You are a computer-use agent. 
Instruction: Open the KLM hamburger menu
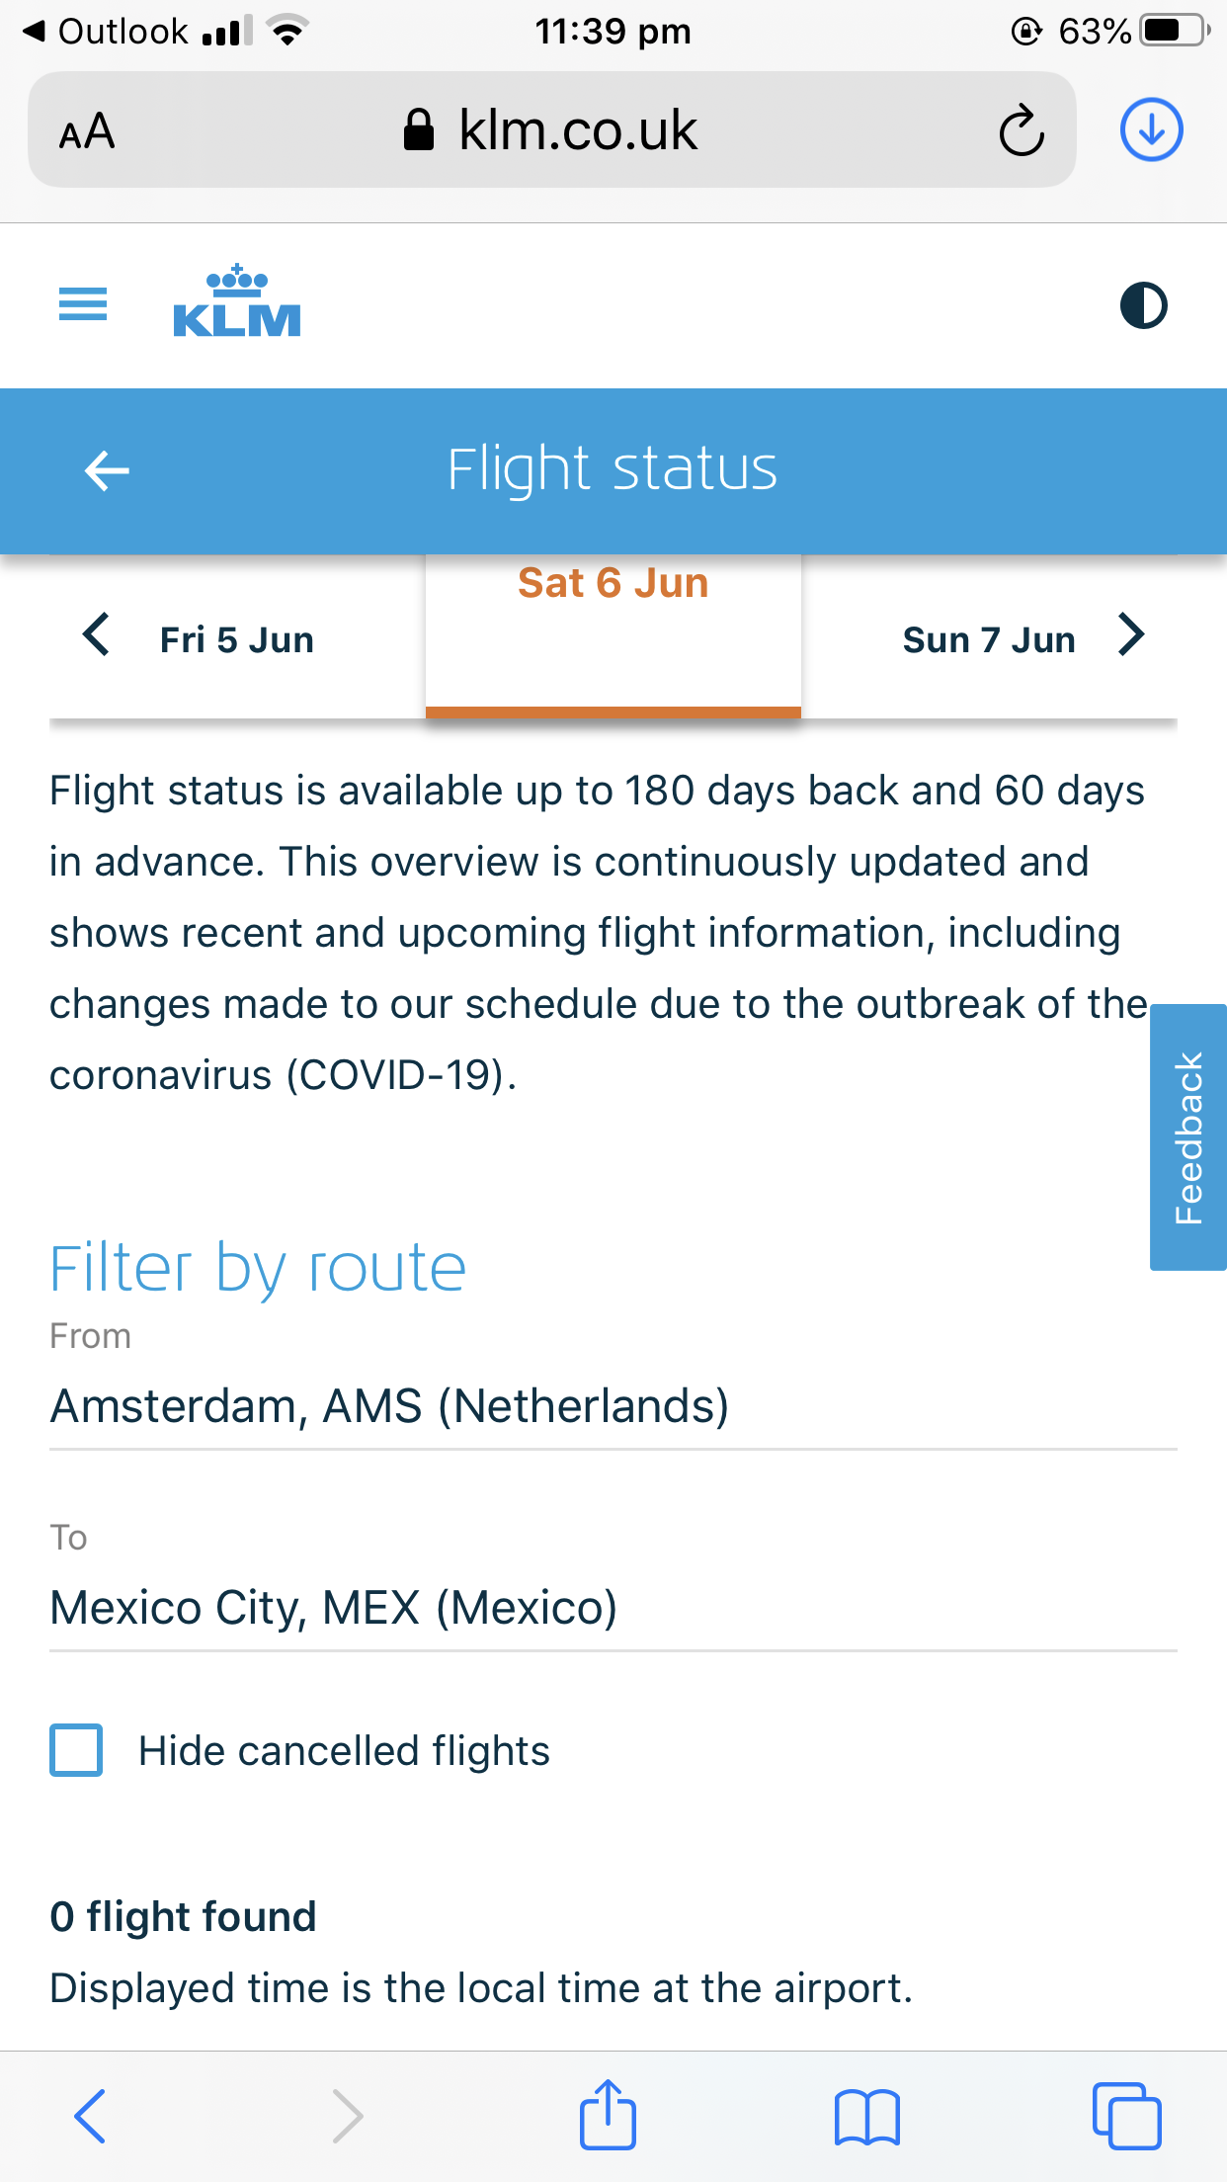point(83,304)
